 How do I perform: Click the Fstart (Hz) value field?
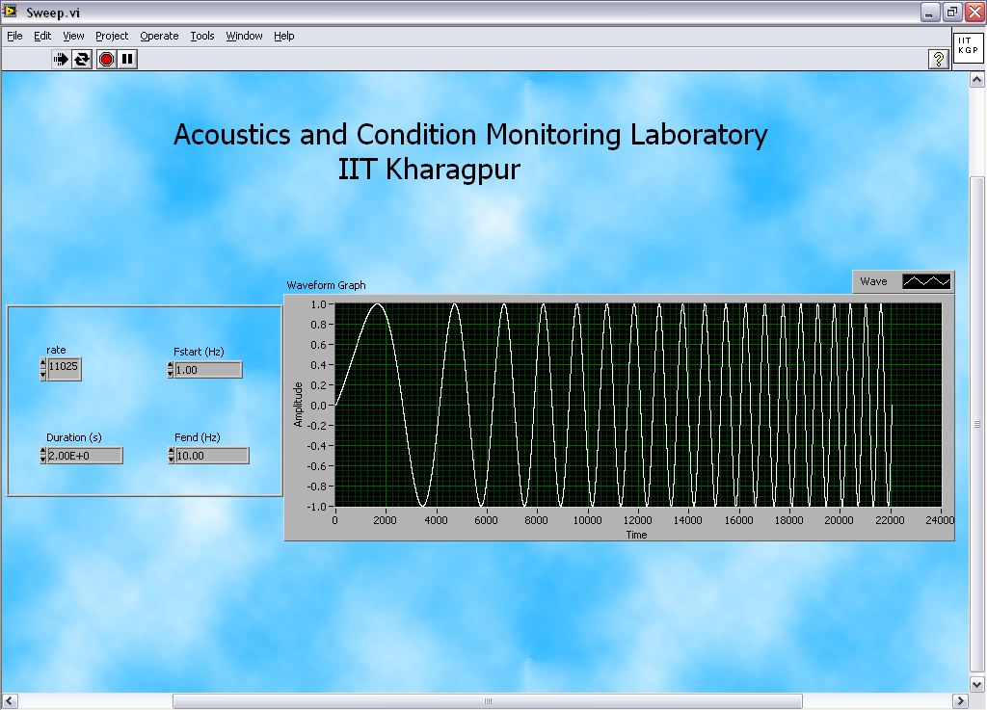(208, 370)
